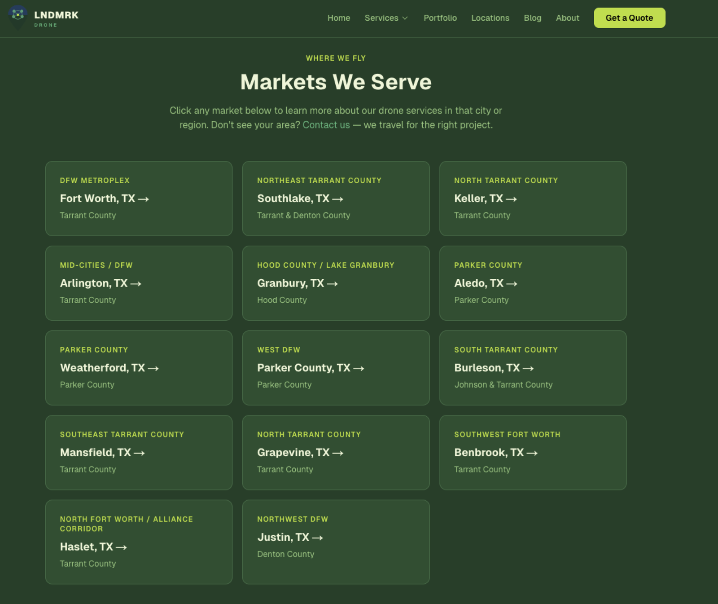The width and height of the screenshot is (718, 604).
Task: Select the arrow next to Fort Worth, TX
Action: pyautogui.click(x=144, y=198)
